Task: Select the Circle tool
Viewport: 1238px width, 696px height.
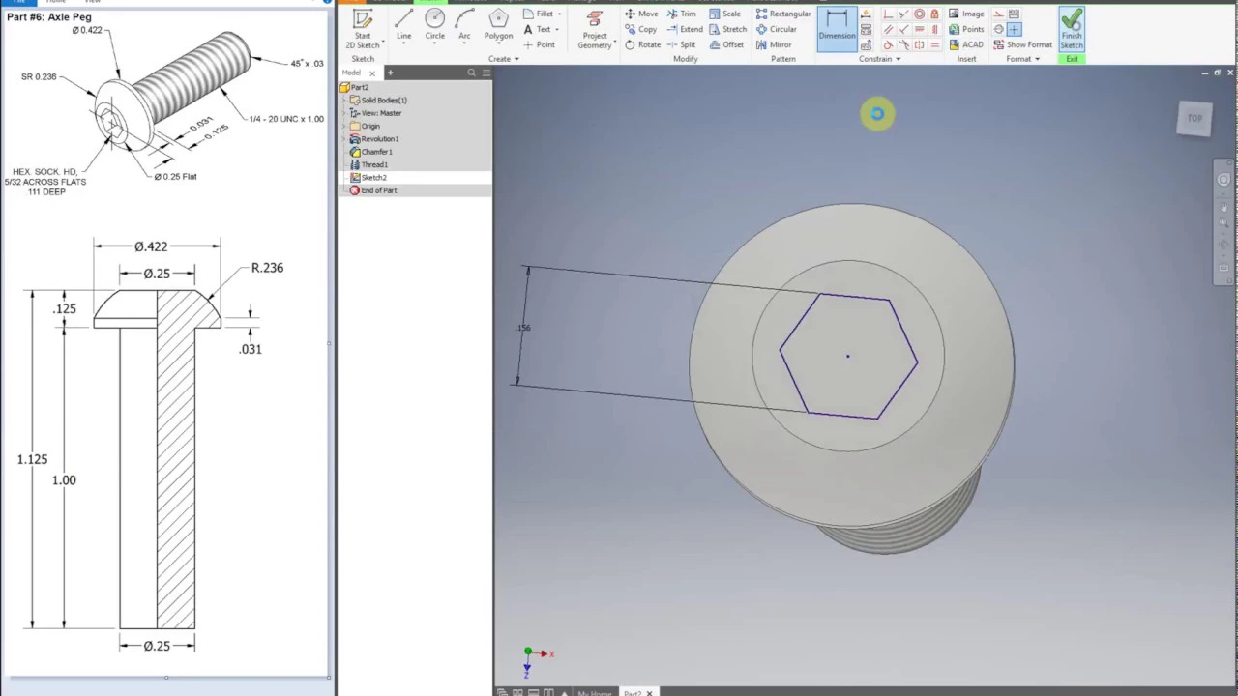Action: point(434,26)
